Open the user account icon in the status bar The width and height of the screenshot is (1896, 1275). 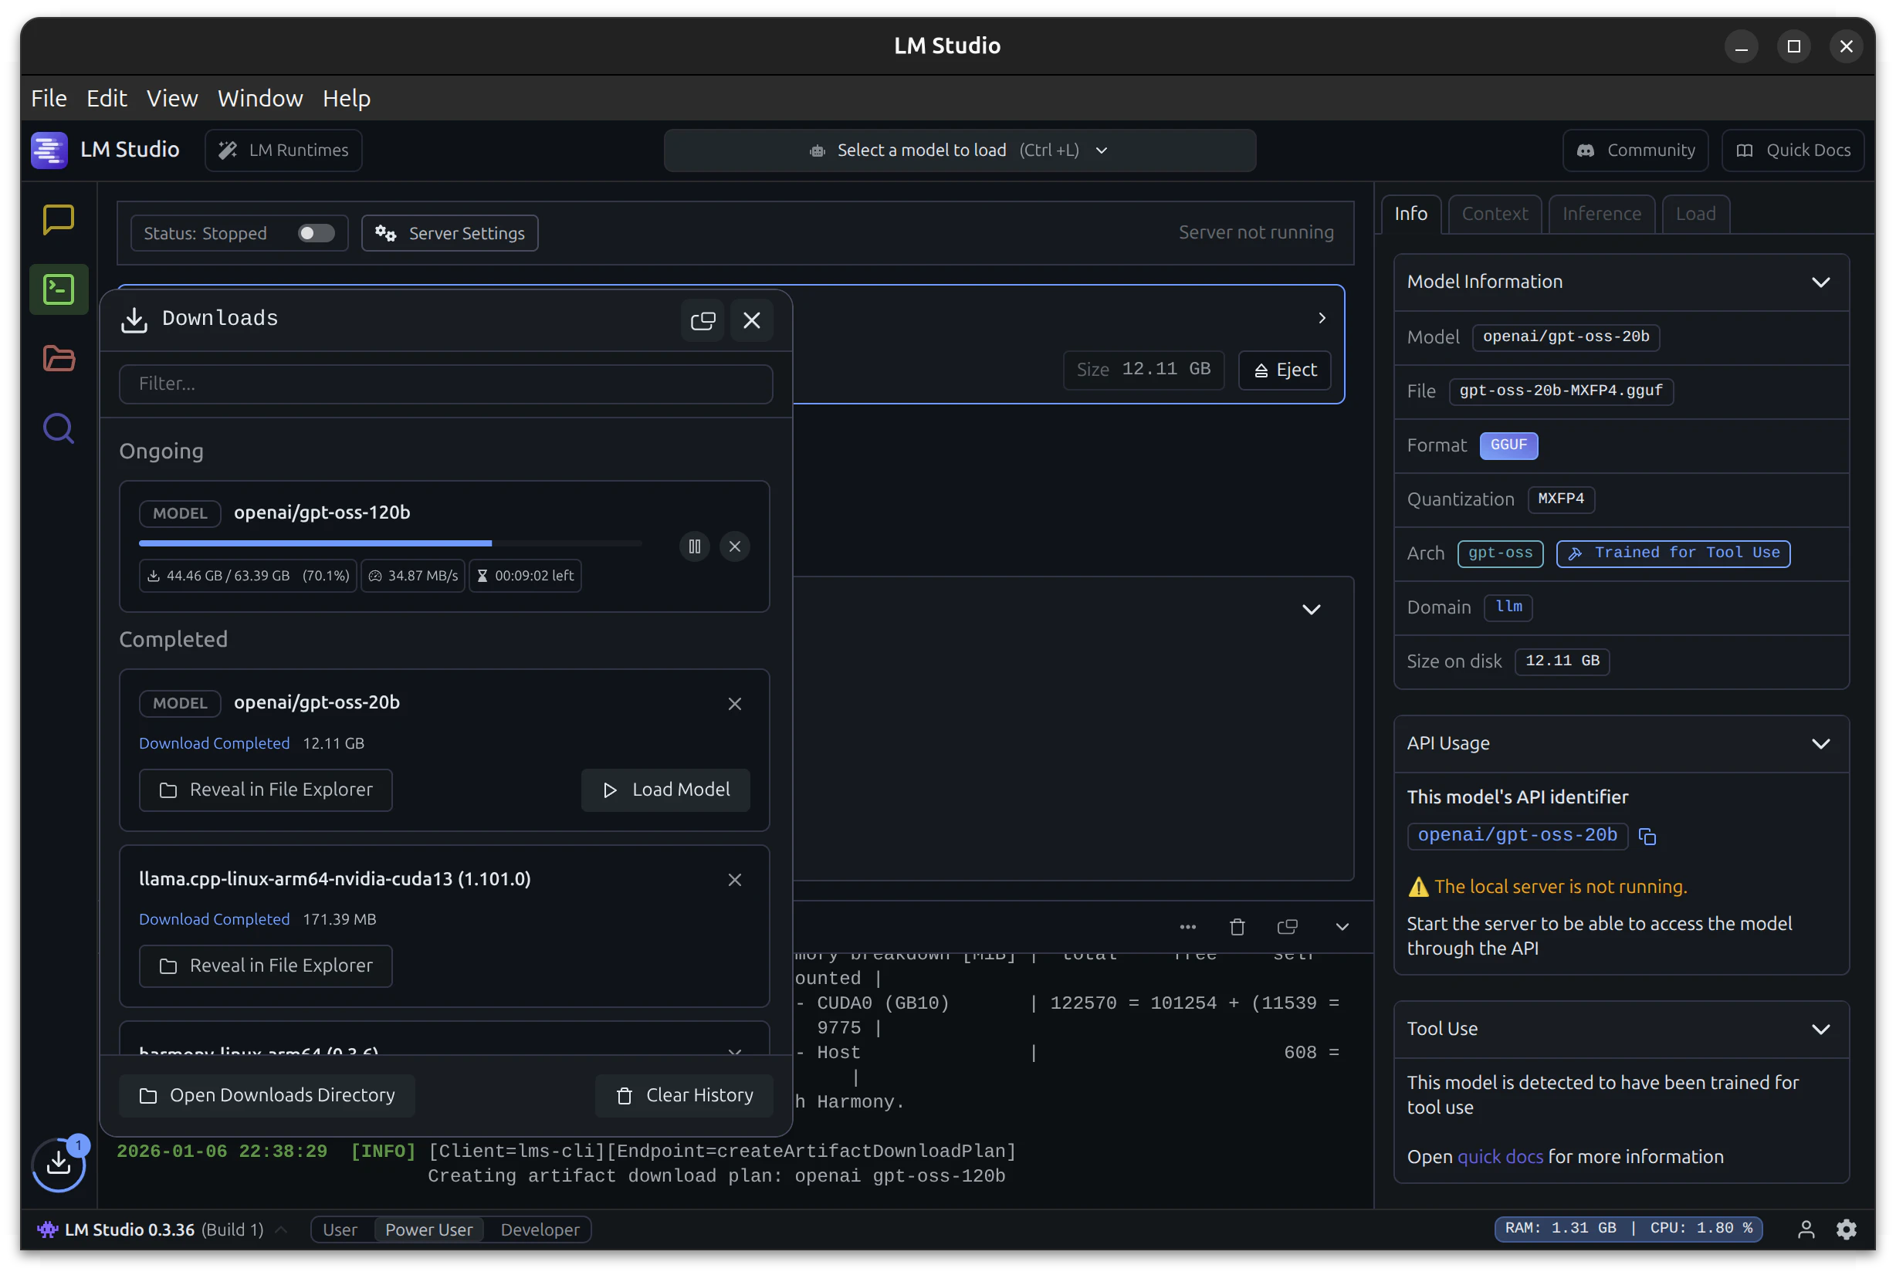[1806, 1229]
